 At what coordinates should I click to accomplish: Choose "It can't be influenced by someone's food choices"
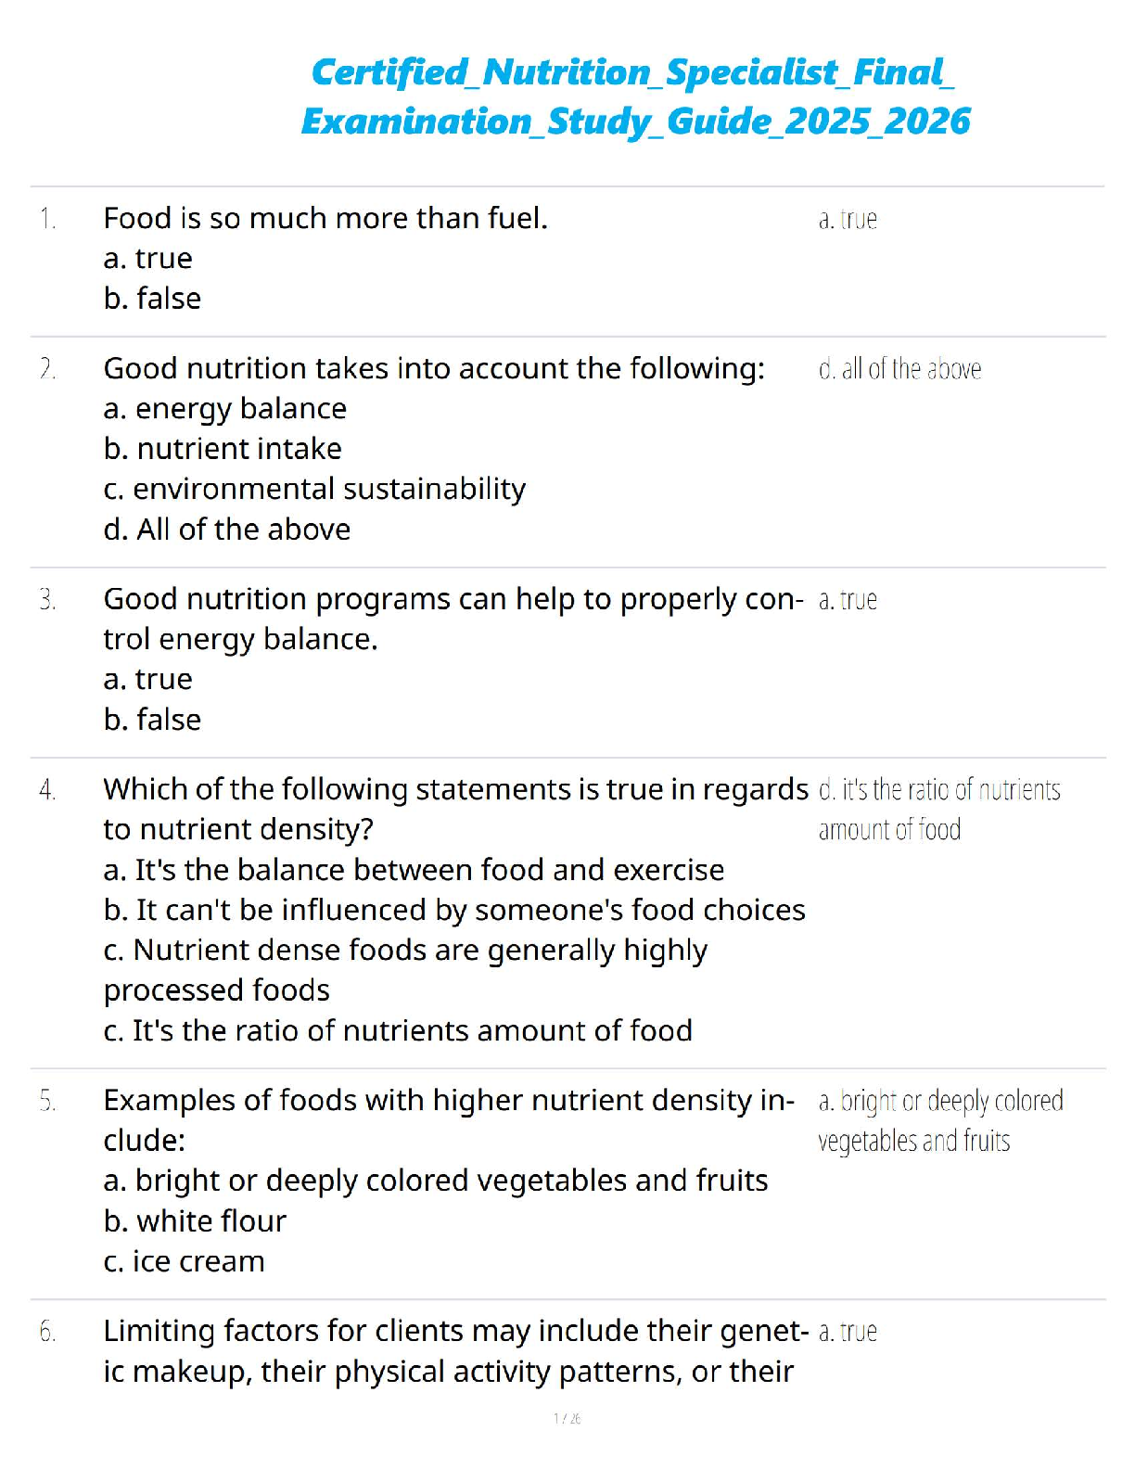pyautogui.click(x=454, y=910)
